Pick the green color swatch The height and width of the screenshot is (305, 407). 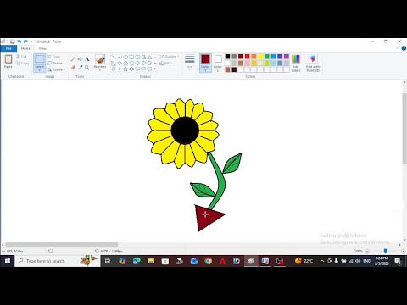coord(267,57)
